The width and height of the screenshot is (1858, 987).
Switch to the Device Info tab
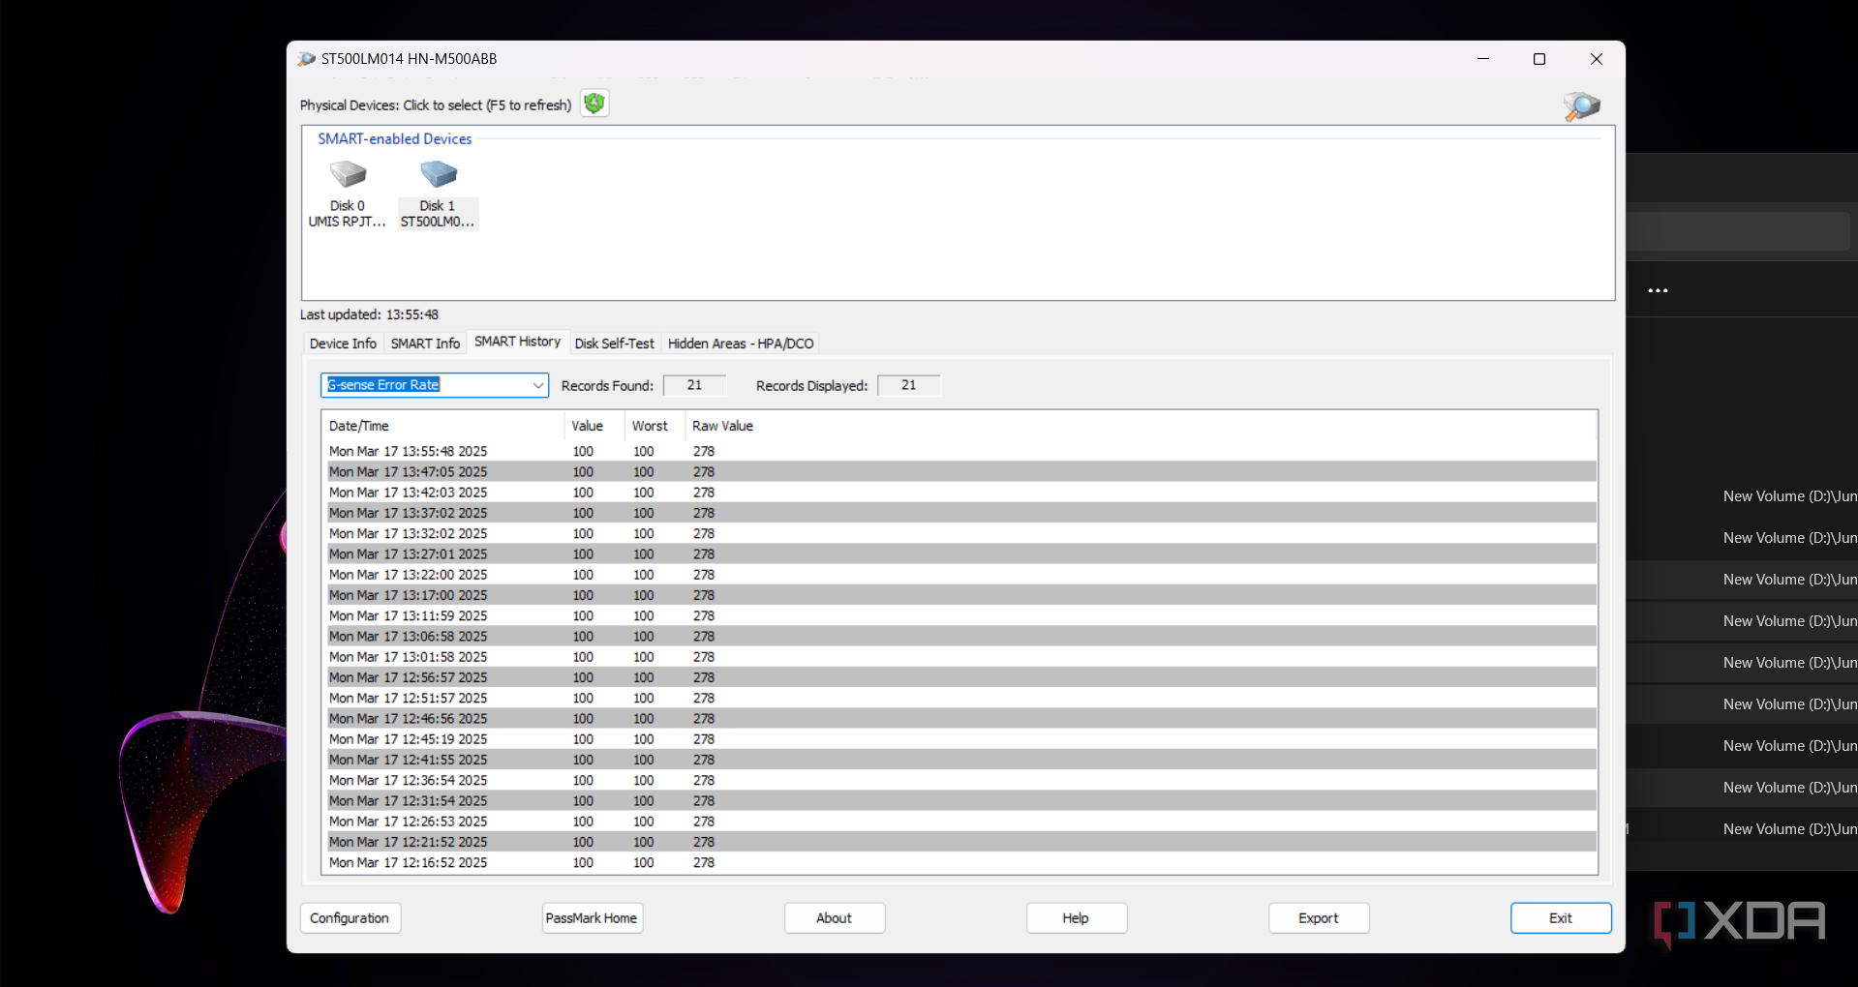pyautogui.click(x=343, y=344)
